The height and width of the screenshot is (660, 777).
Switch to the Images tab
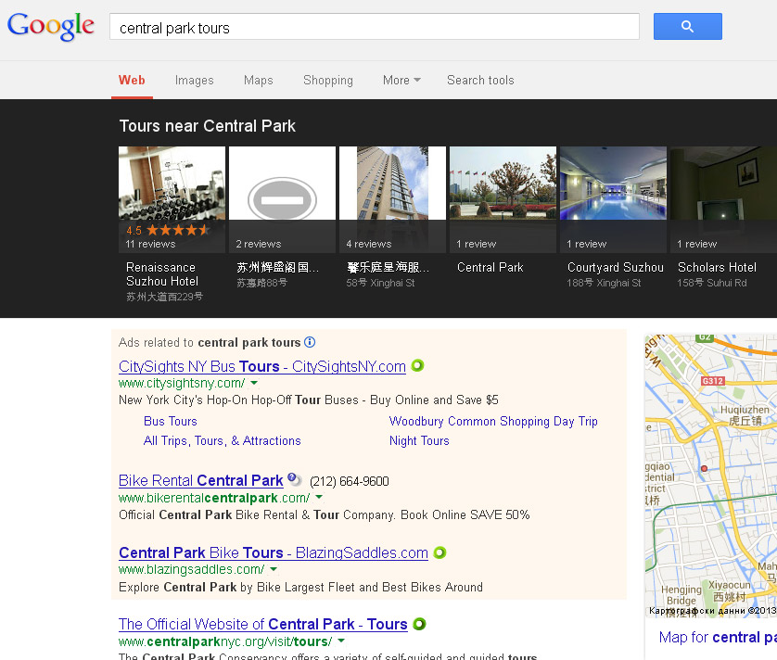pyautogui.click(x=195, y=81)
